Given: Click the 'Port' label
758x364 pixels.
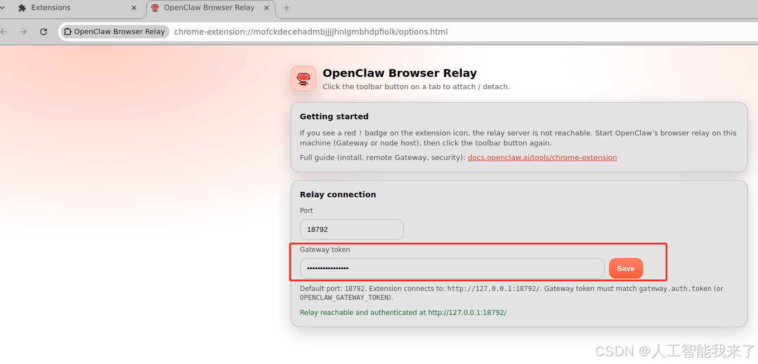Looking at the screenshot, I should 306,211.
